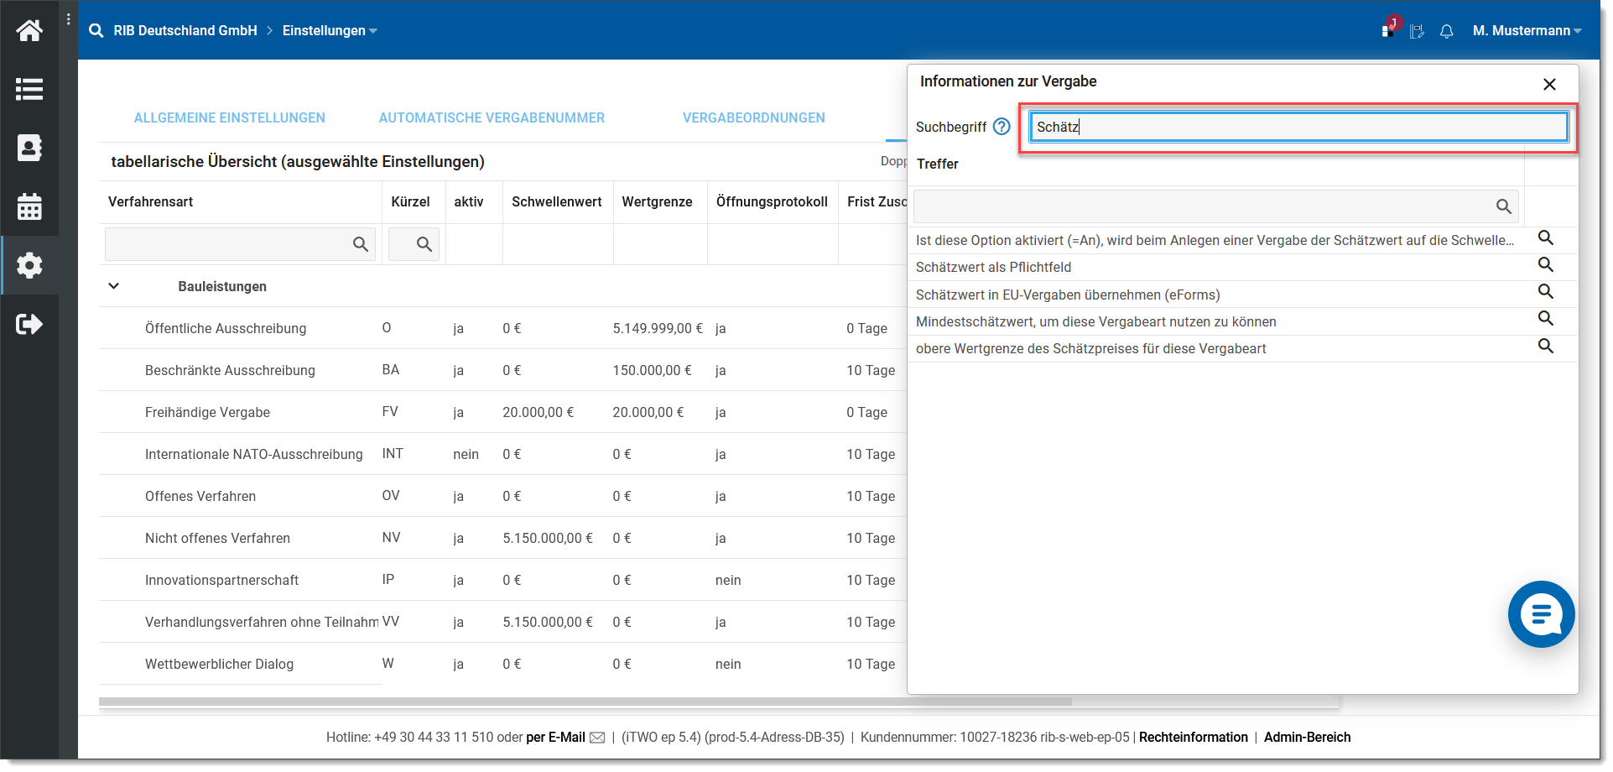Open the Rechteinformation footer link
Screen dimensions: 1613x772
click(x=1194, y=738)
